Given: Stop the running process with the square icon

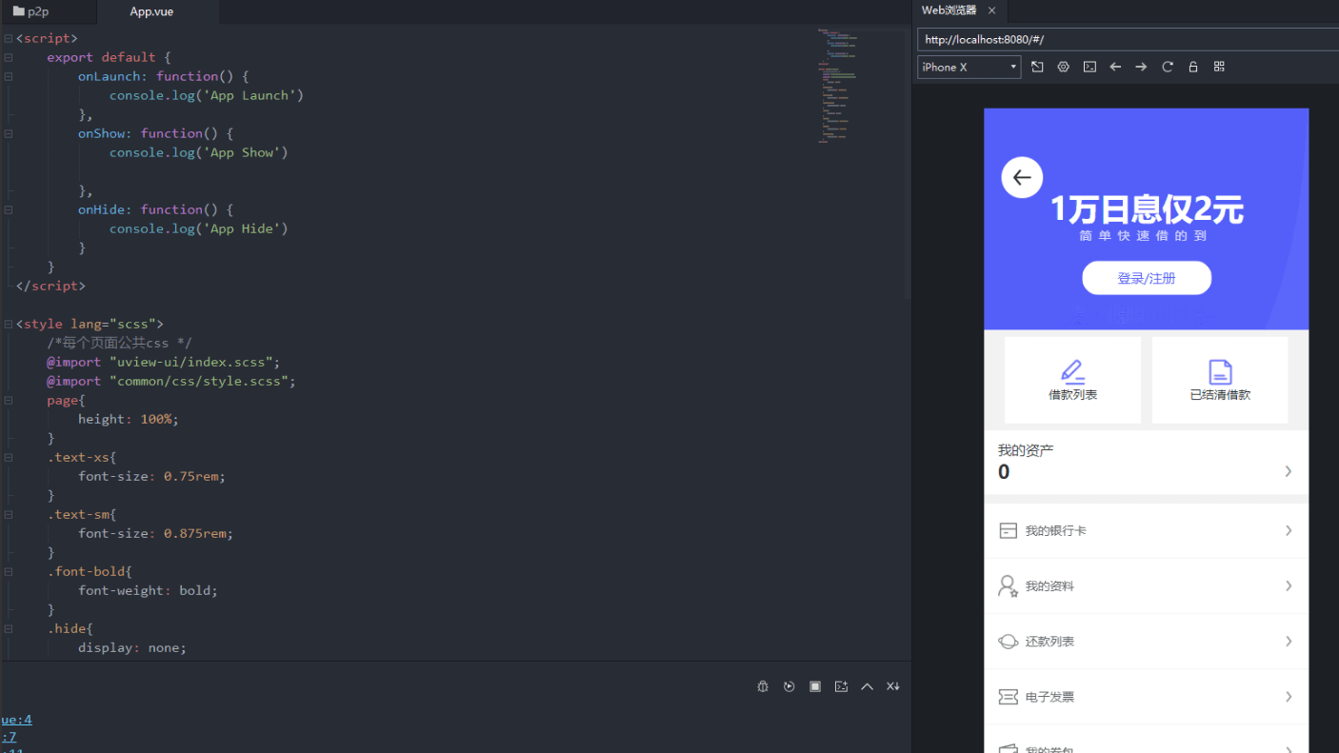Looking at the screenshot, I should tap(815, 686).
